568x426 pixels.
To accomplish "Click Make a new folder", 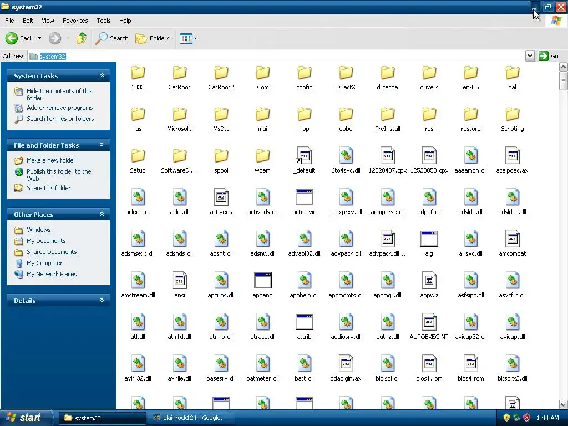I will (51, 160).
